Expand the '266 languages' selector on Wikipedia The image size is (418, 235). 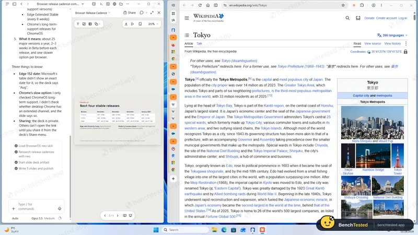click(392, 35)
